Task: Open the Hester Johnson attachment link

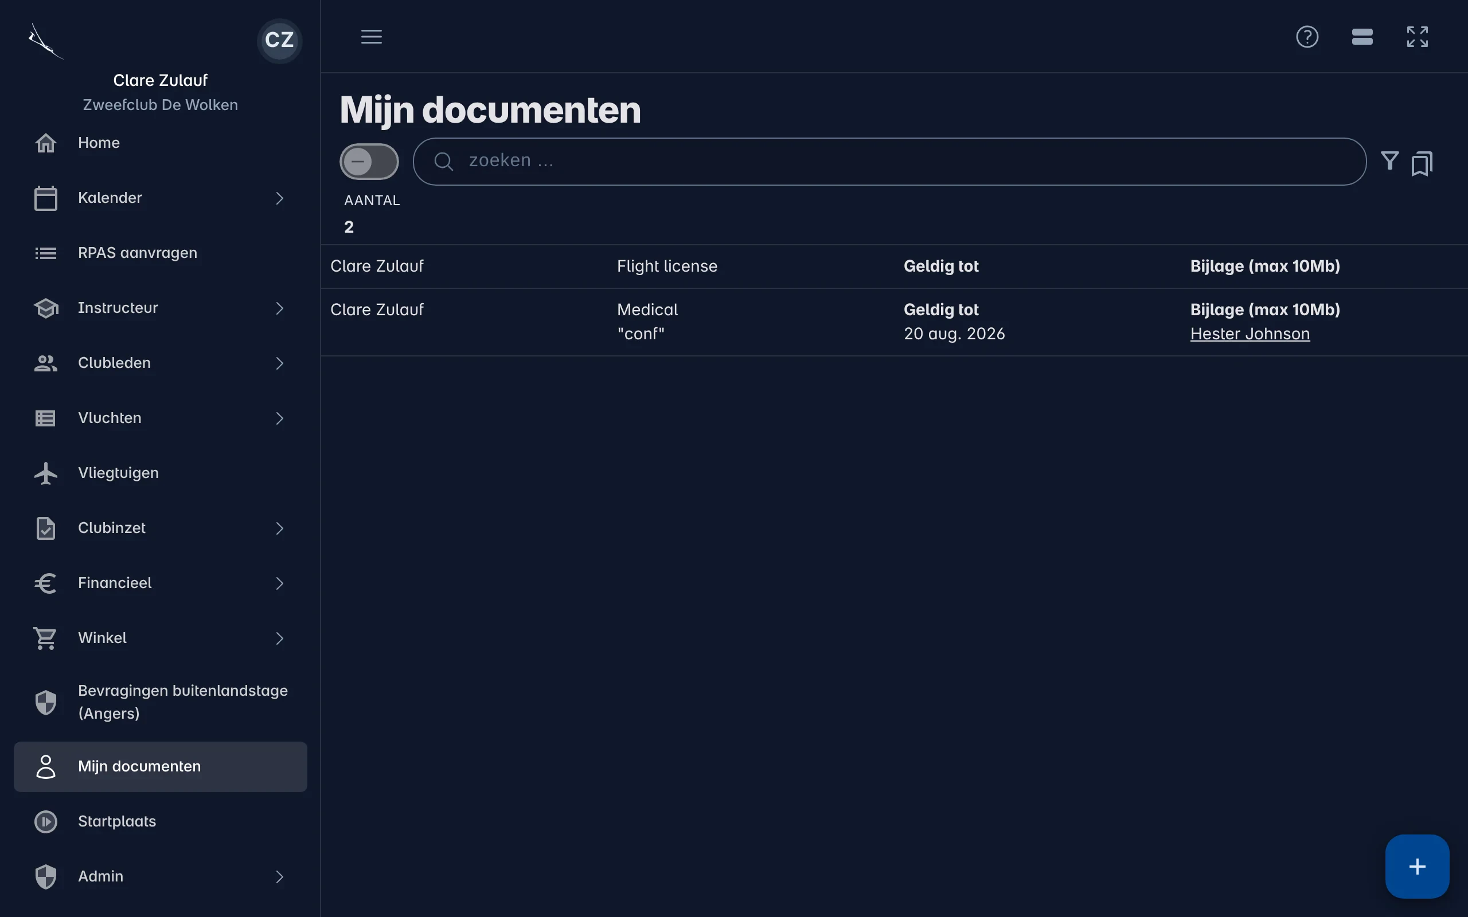Action: click(x=1250, y=334)
